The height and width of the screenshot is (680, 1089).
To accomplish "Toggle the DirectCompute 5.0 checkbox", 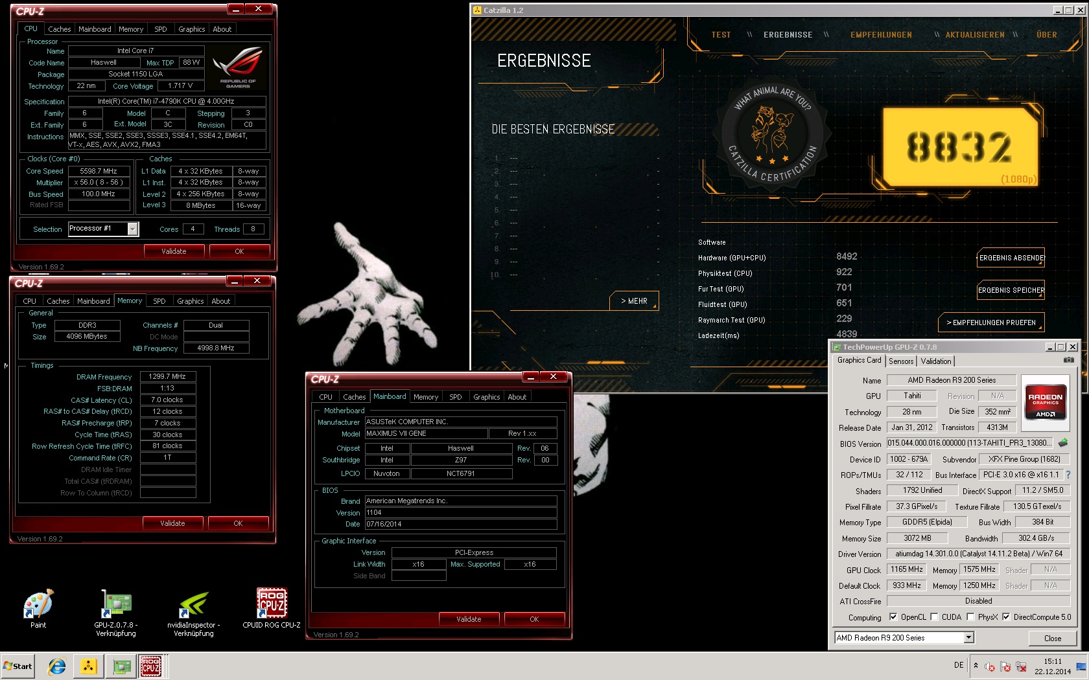I will click(1006, 617).
